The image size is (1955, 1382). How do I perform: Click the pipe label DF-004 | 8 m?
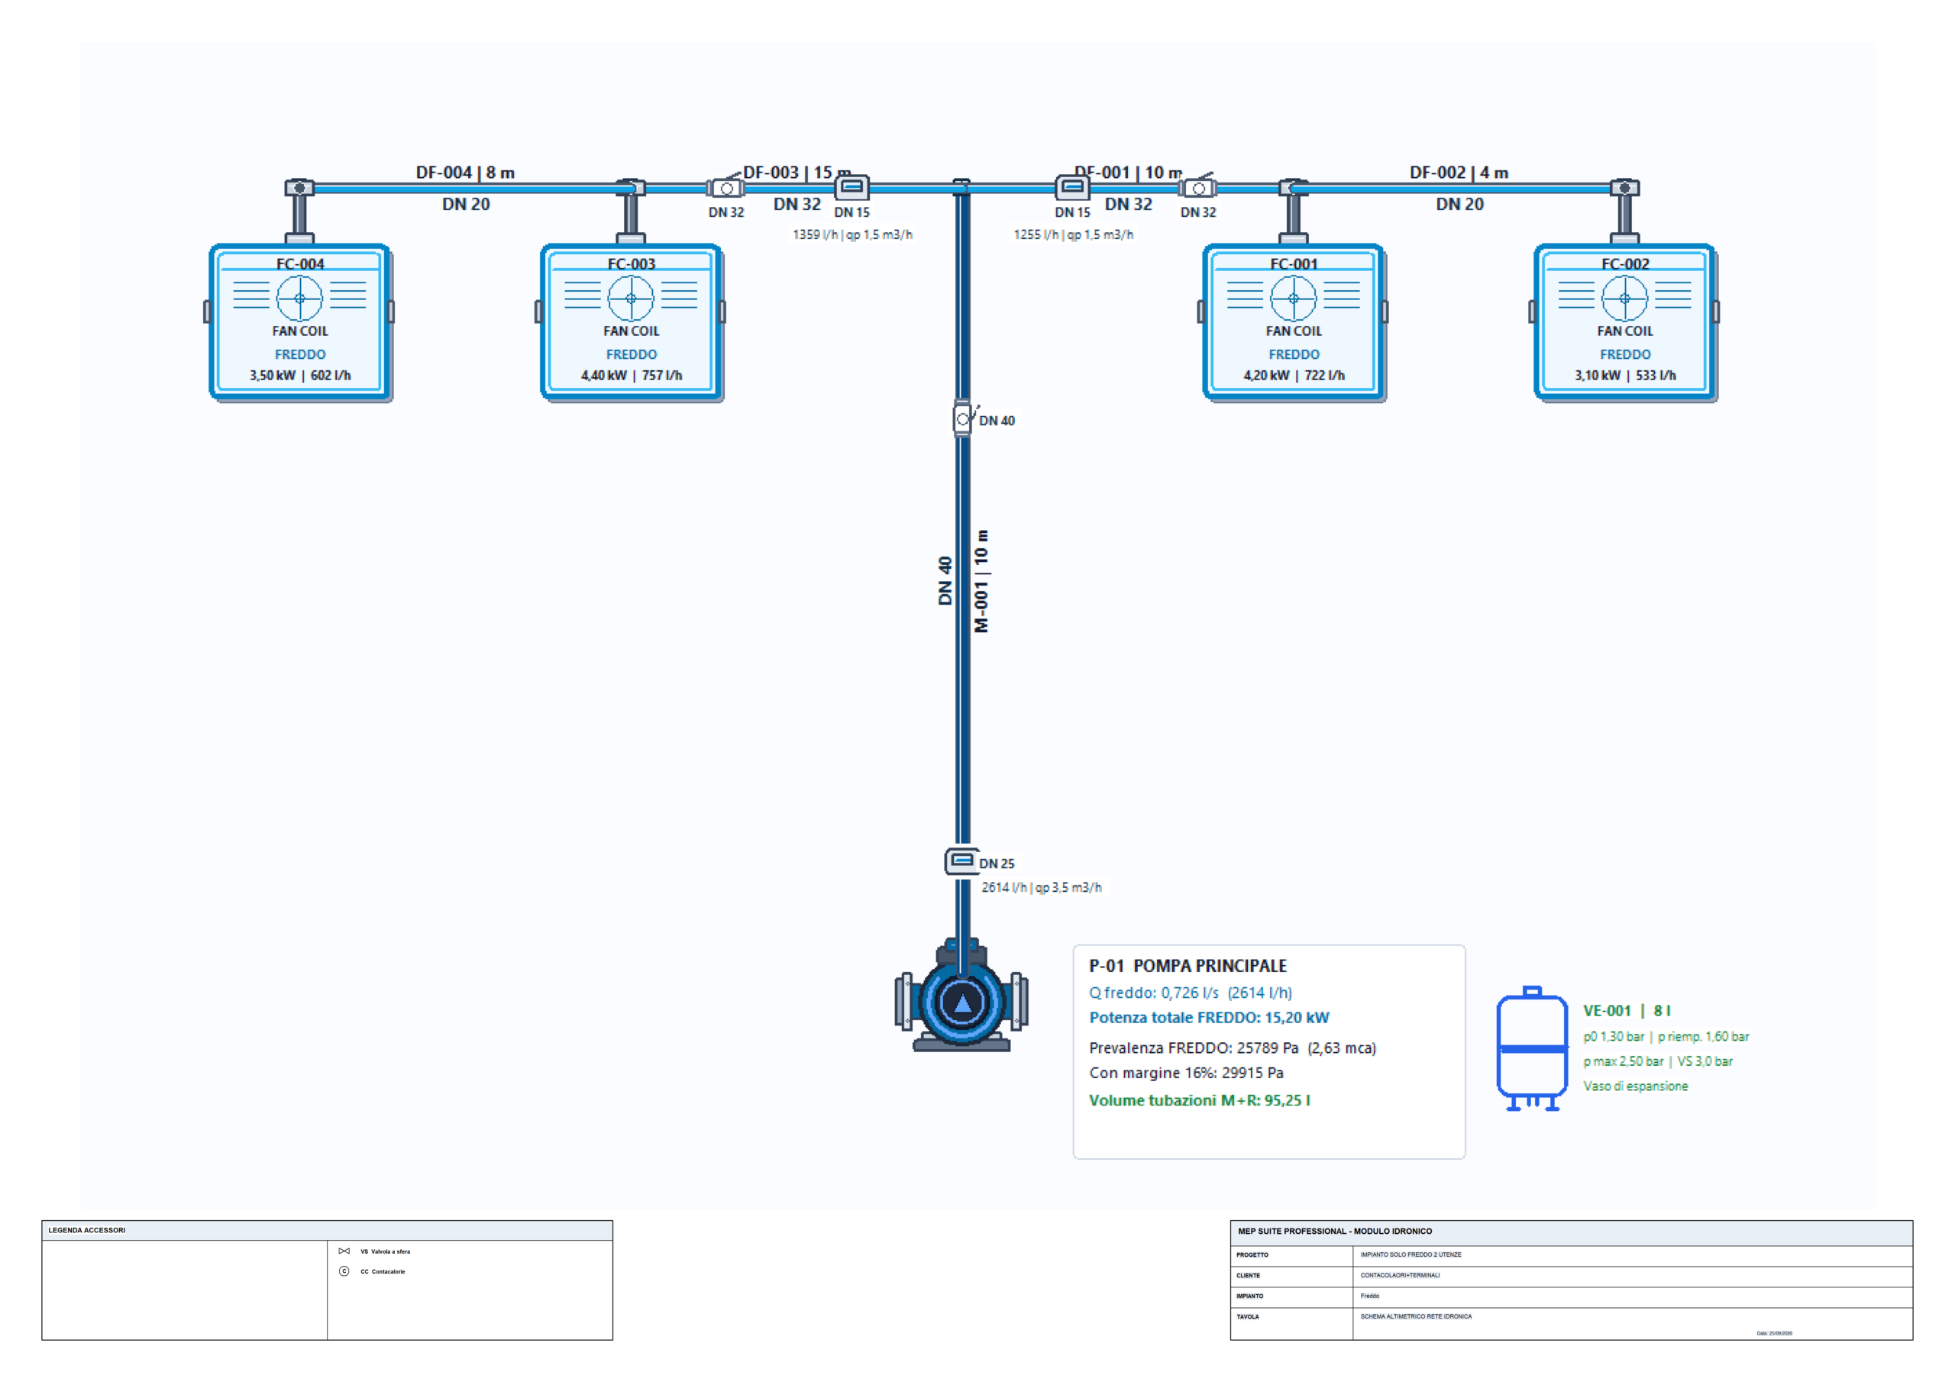(x=465, y=172)
